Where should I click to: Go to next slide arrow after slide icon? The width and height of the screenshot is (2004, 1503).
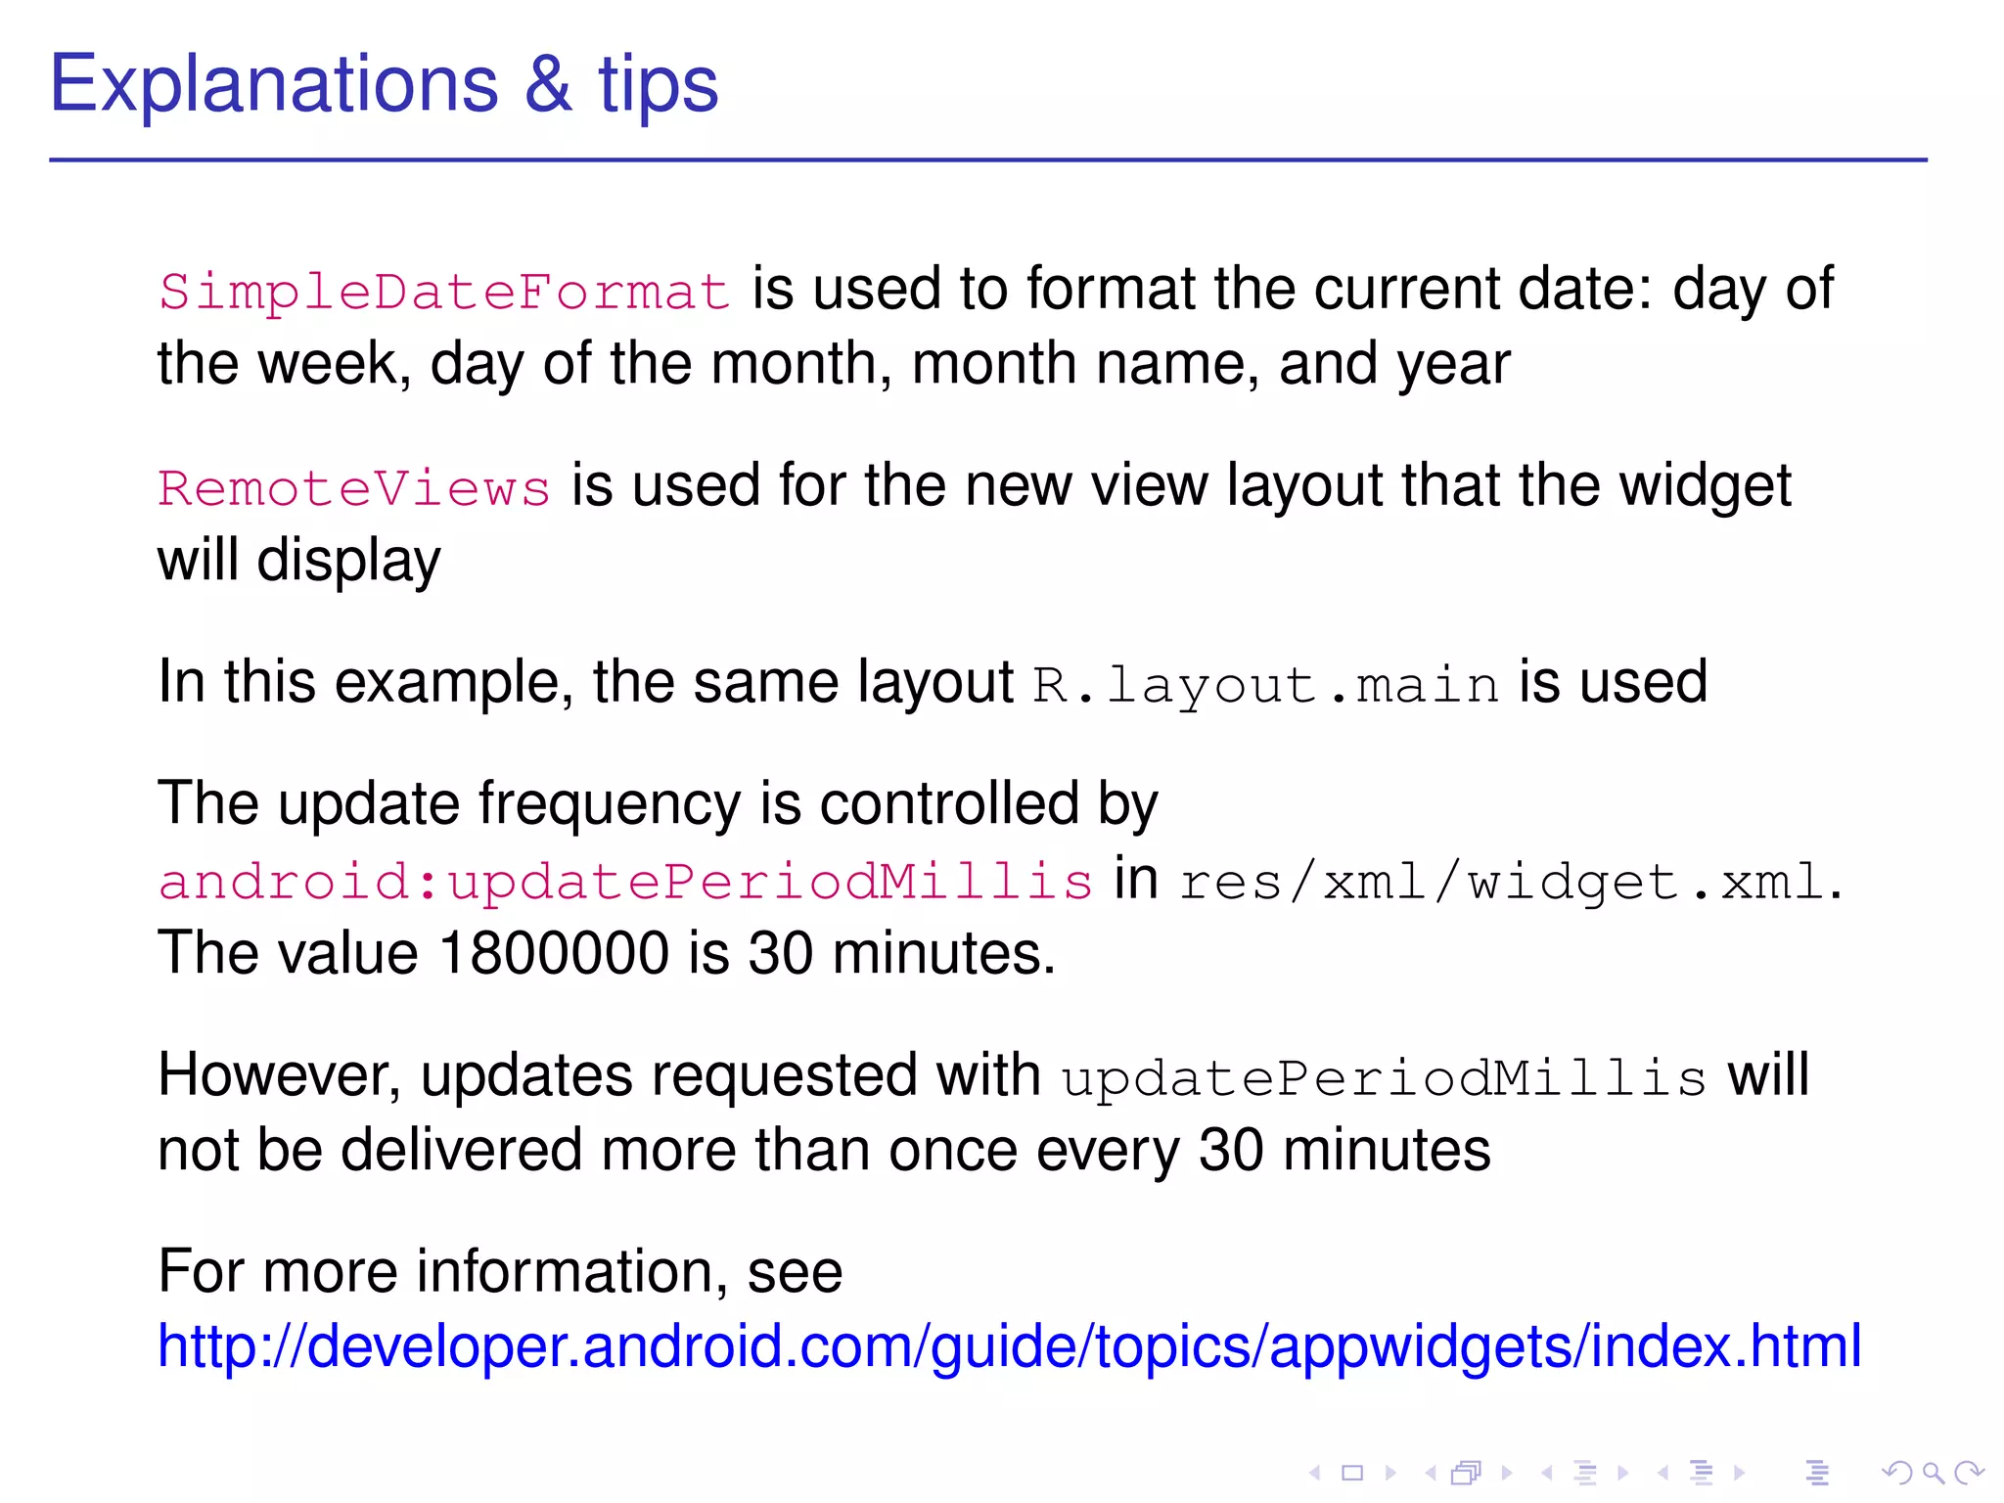point(1390,1473)
